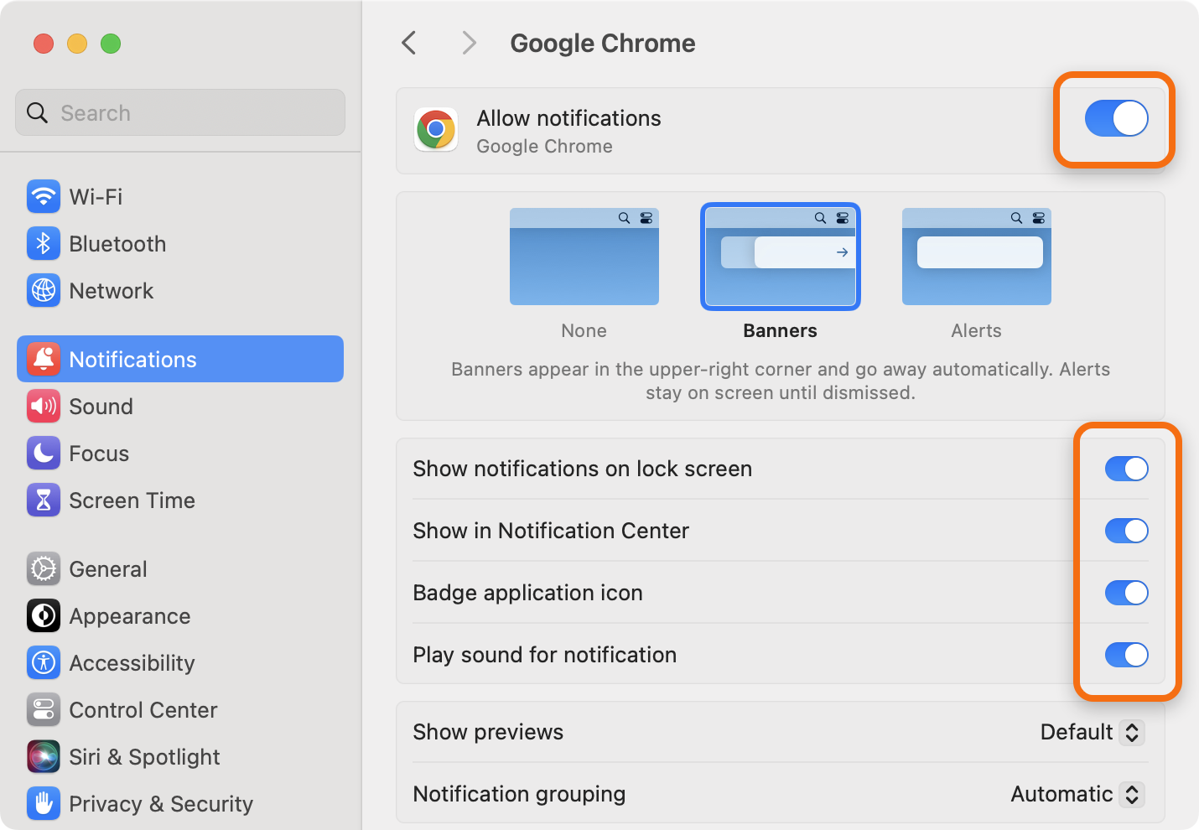Viewport: 1199px width, 830px height.
Task: Turn off Show in Notification Center
Action: pos(1127,531)
